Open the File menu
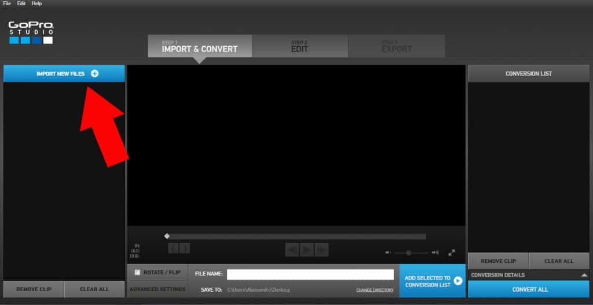 click(x=7, y=3)
